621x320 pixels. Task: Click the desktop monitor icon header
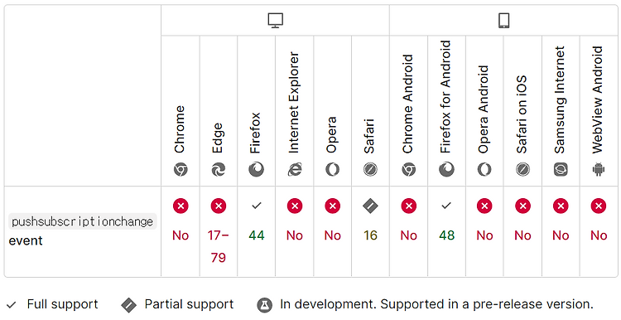click(275, 20)
